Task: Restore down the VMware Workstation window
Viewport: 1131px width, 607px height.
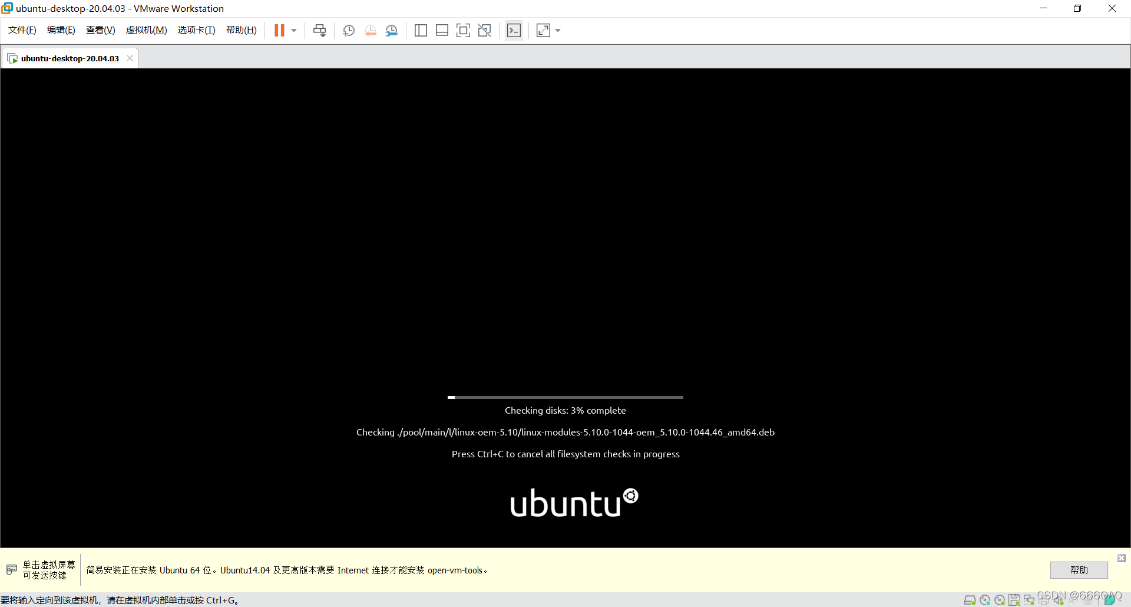Action: pos(1077,8)
